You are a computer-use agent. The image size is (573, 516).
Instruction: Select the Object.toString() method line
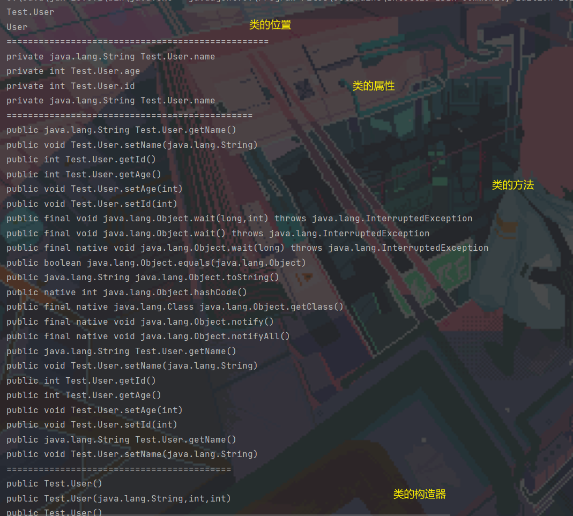[143, 278]
